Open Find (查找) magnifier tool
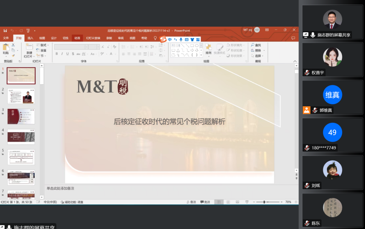The width and height of the screenshot is (365, 229). tap(256, 45)
